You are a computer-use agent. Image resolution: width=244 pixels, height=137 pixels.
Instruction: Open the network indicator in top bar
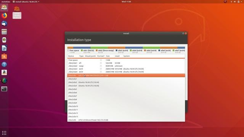[x=231, y=2]
